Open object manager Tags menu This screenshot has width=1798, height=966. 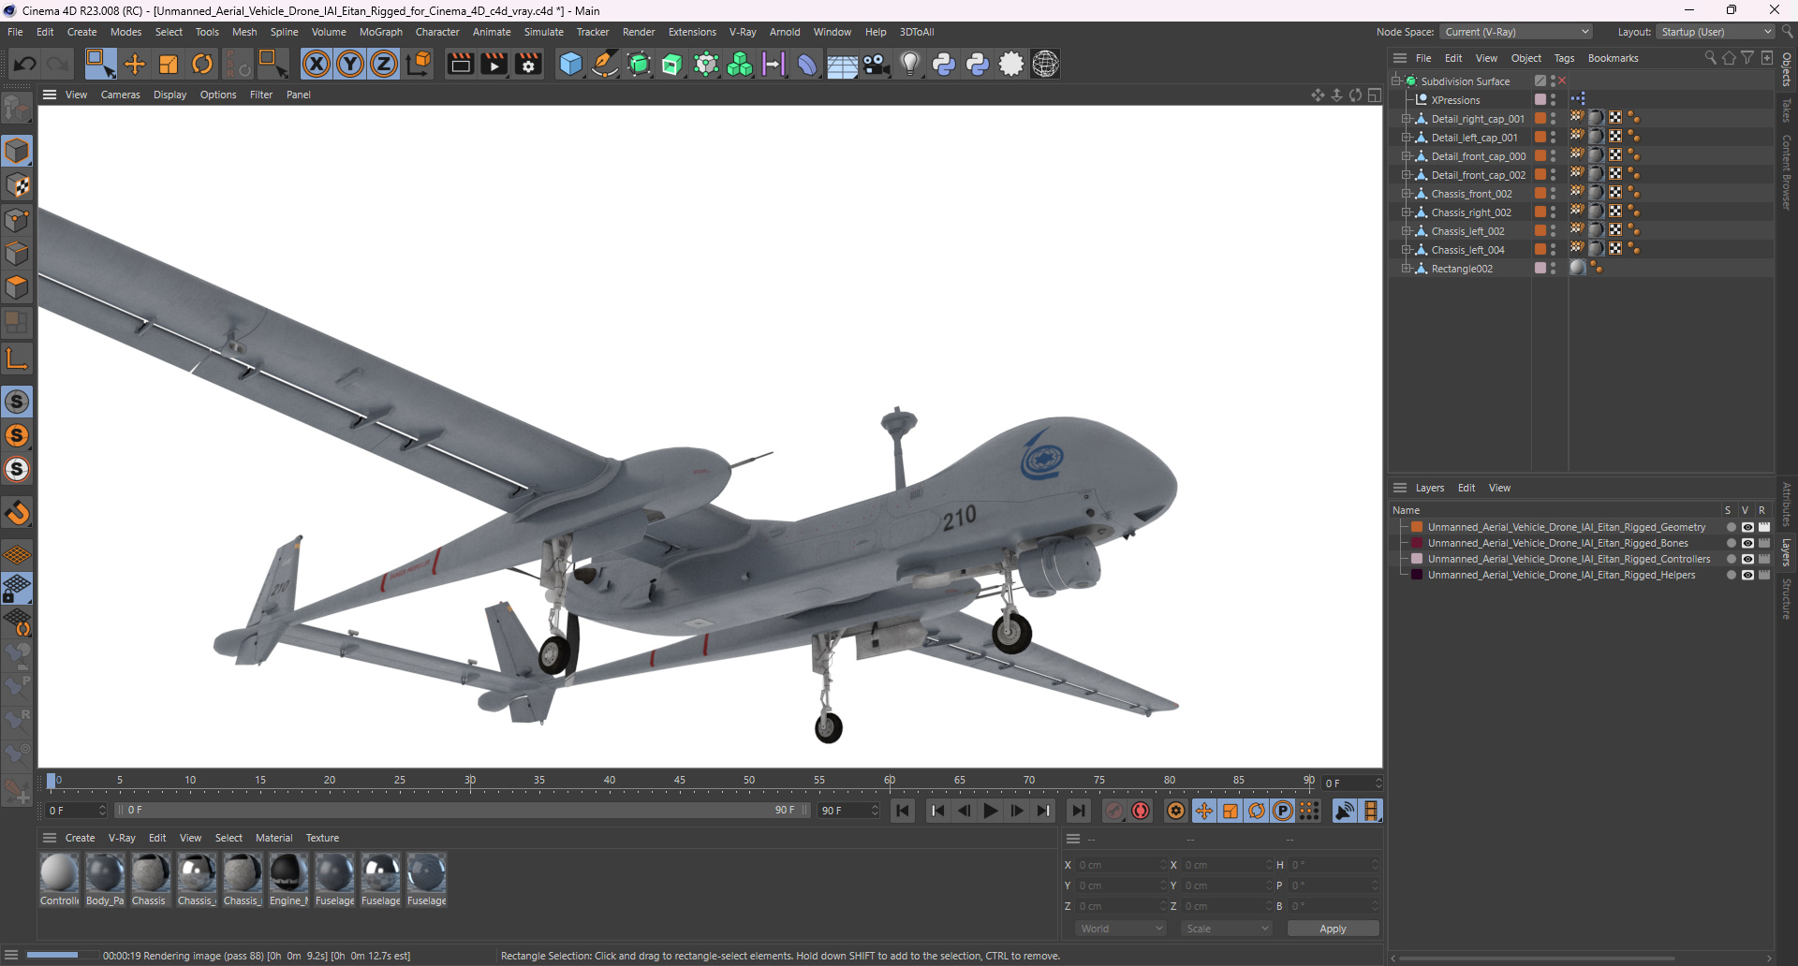point(1564,58)
